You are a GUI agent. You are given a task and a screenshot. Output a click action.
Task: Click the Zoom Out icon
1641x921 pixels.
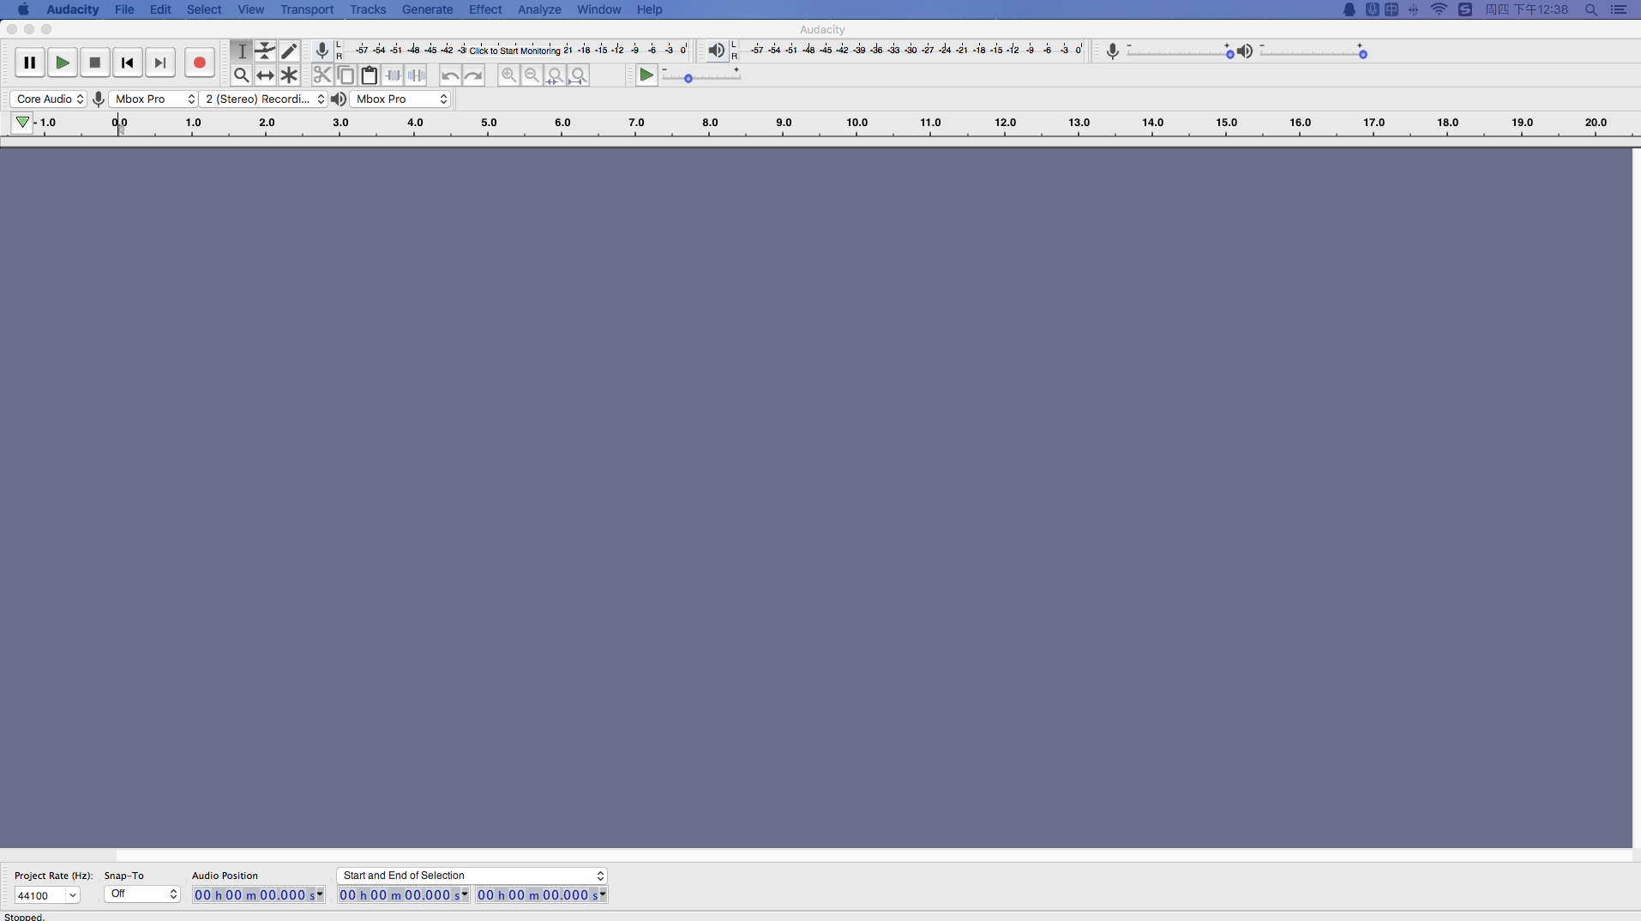[532, 75]
